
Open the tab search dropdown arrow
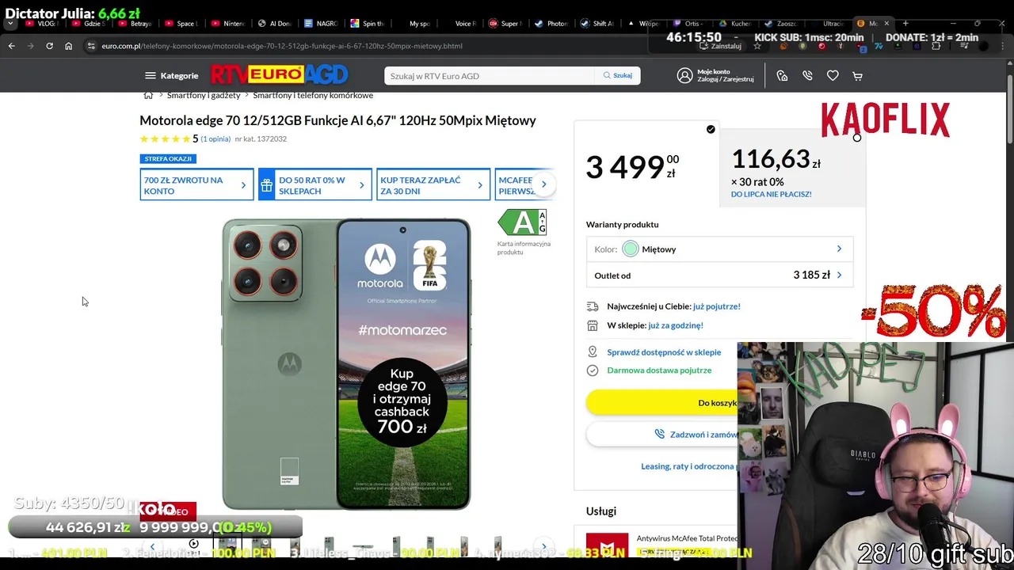pyautogui.click(x=10, y=24)
